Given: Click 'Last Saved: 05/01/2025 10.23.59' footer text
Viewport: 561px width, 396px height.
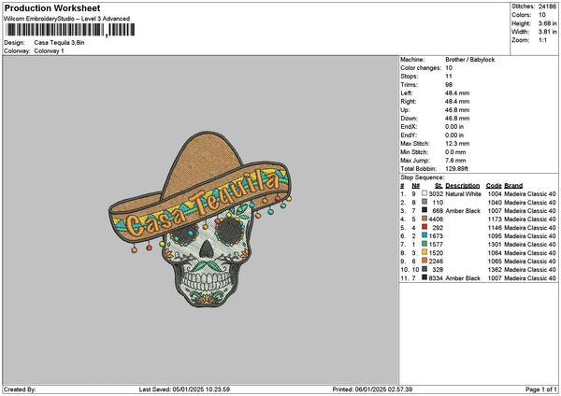Looking at the screenshot, I should 184,389.
